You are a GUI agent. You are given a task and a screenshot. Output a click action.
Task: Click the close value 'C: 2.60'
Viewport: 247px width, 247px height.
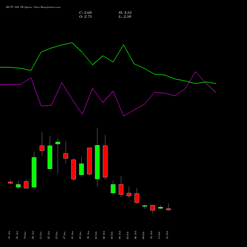[x=85, y=13]
